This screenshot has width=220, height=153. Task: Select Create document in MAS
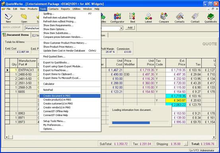tap(70, 96)
